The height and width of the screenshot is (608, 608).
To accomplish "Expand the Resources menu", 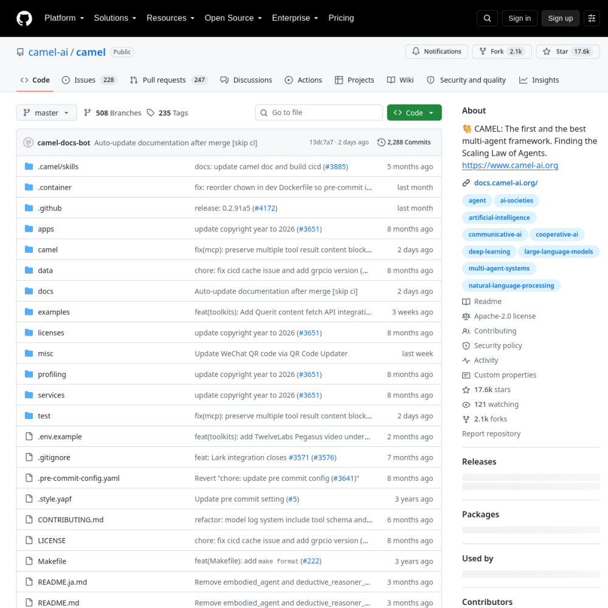I will 171,18.
